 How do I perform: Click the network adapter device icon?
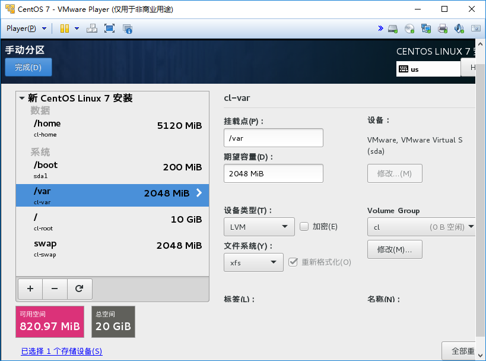pyautogui.click(x=426, y=29)
